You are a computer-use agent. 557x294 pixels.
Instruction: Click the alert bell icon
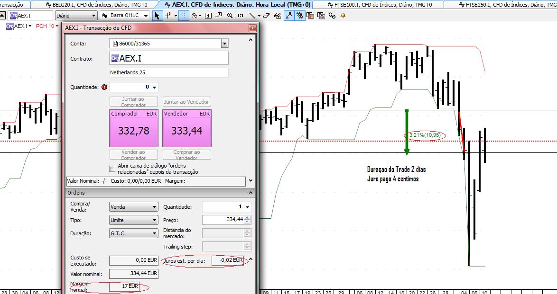pyautogui.click(x=343, y=16)
